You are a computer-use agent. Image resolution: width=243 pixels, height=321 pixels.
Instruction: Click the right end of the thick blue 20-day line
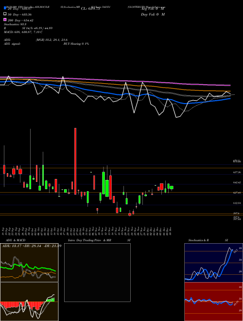point(230,98)
